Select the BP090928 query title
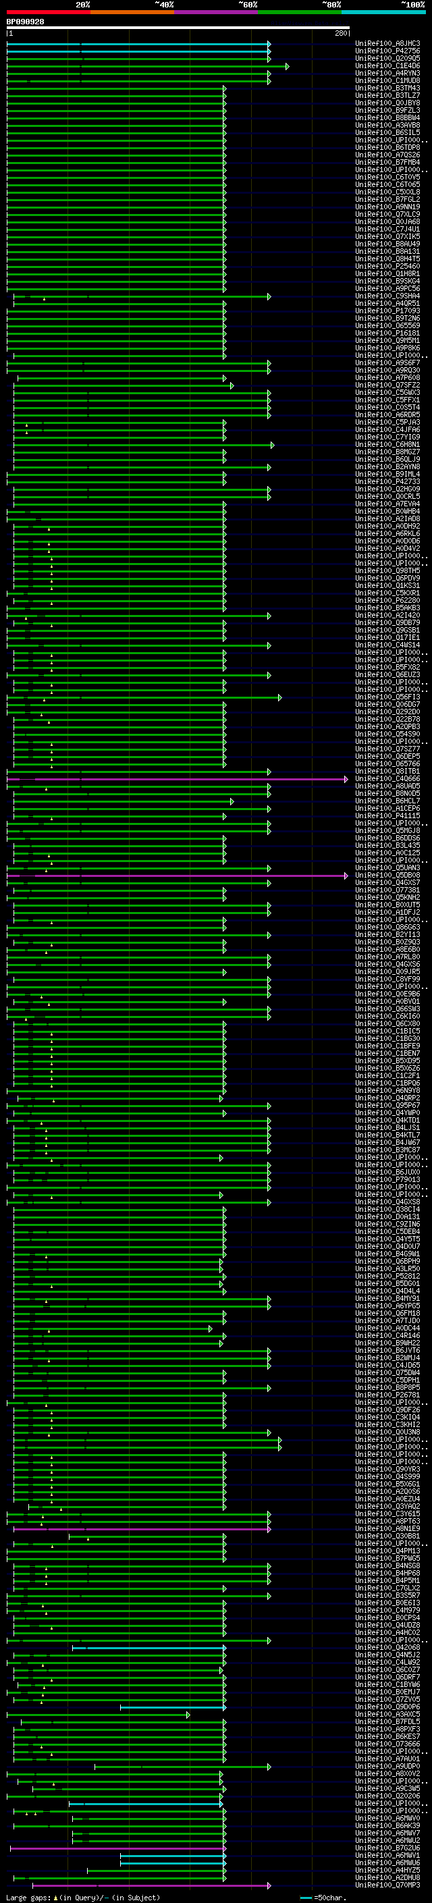 [25, 22]
